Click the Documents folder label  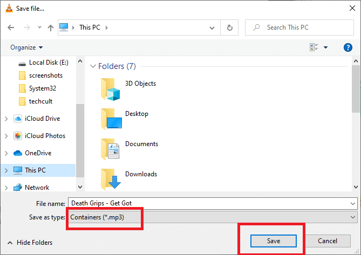pos(141,144)
